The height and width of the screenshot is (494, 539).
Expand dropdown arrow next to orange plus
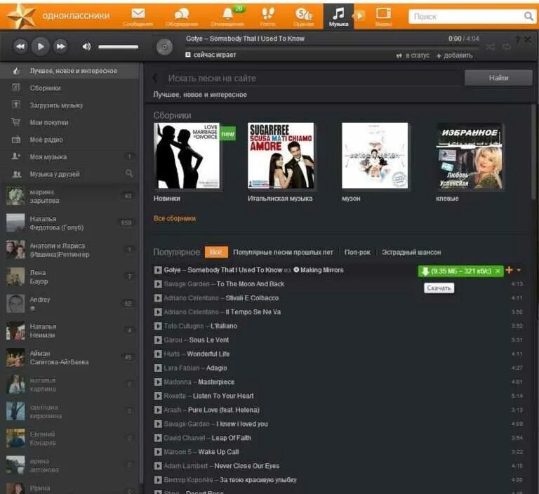coord(519,270)
